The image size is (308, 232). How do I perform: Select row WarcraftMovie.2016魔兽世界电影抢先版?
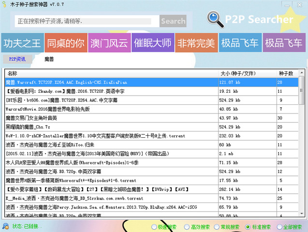151,109
